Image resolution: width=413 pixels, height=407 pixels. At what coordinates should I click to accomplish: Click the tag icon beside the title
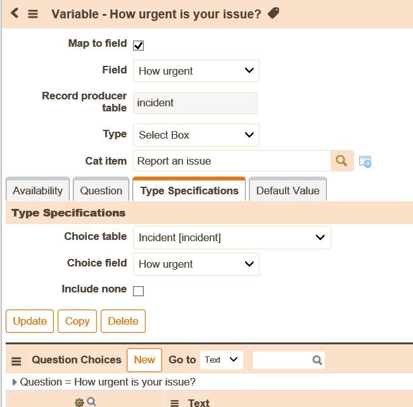click(274, 13)
